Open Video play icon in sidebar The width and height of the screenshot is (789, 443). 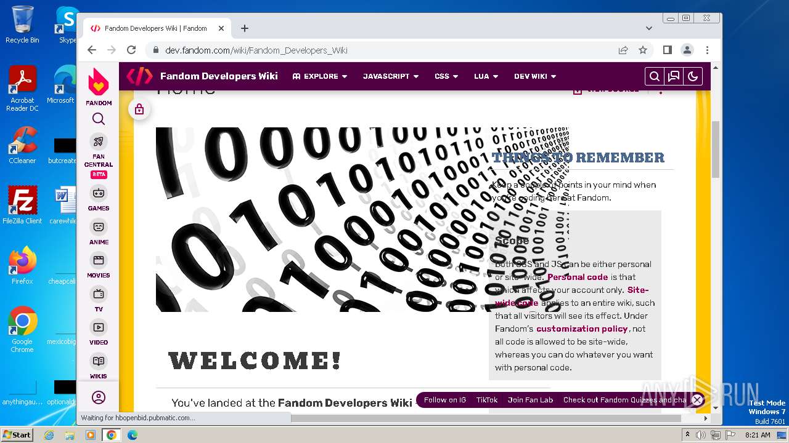[x=99, y=327]
